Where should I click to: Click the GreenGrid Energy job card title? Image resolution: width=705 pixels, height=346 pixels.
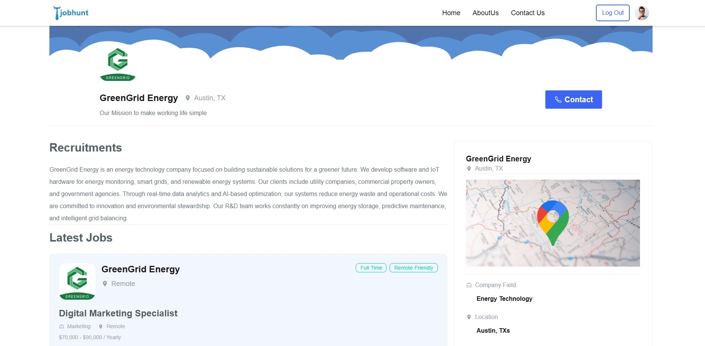[x=141, y=269]
